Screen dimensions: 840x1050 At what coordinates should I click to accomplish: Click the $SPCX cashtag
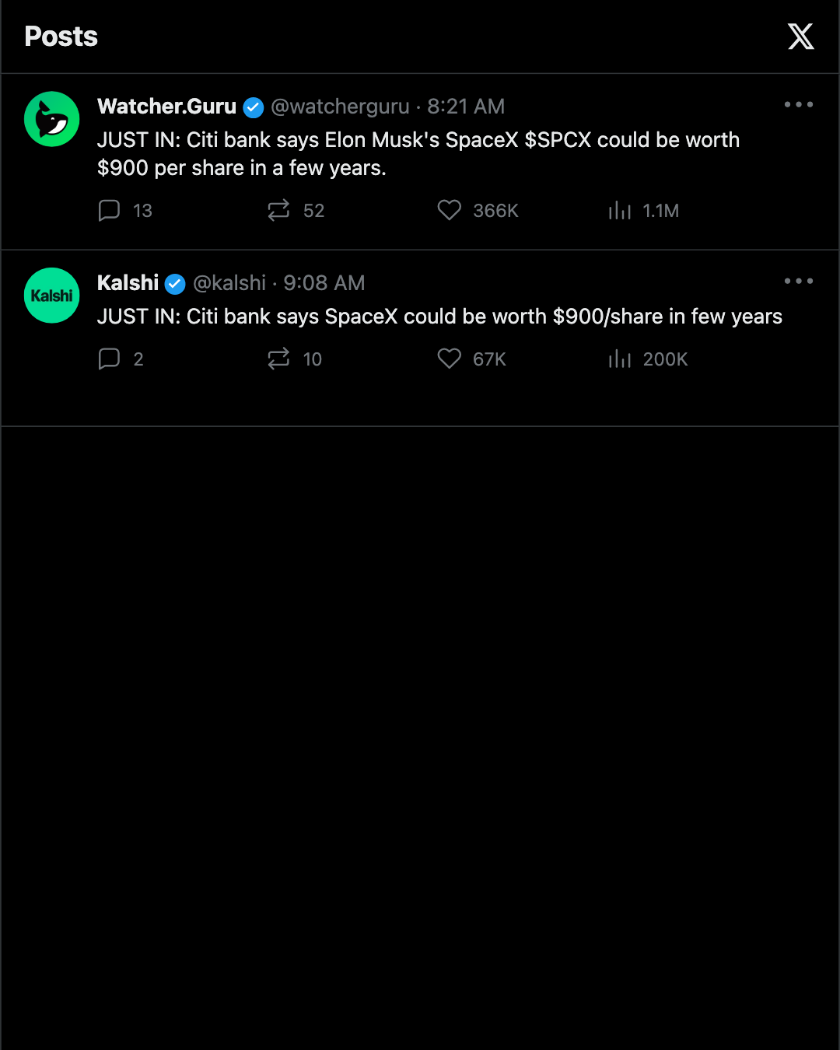558,140
